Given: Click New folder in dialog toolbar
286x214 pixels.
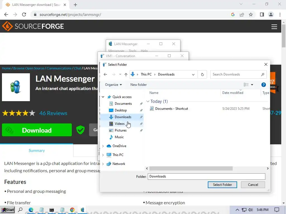Looking at the screenshot, I should click(139, 85).
